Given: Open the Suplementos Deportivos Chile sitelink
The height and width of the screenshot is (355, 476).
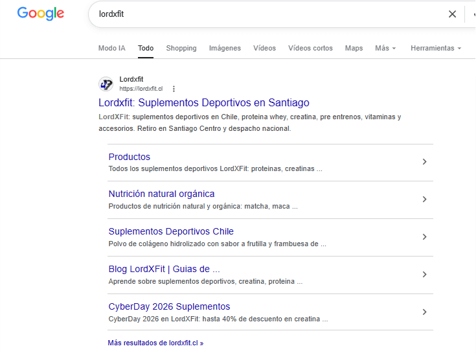Looking at the screenshot, I should [x=171, y=231].
